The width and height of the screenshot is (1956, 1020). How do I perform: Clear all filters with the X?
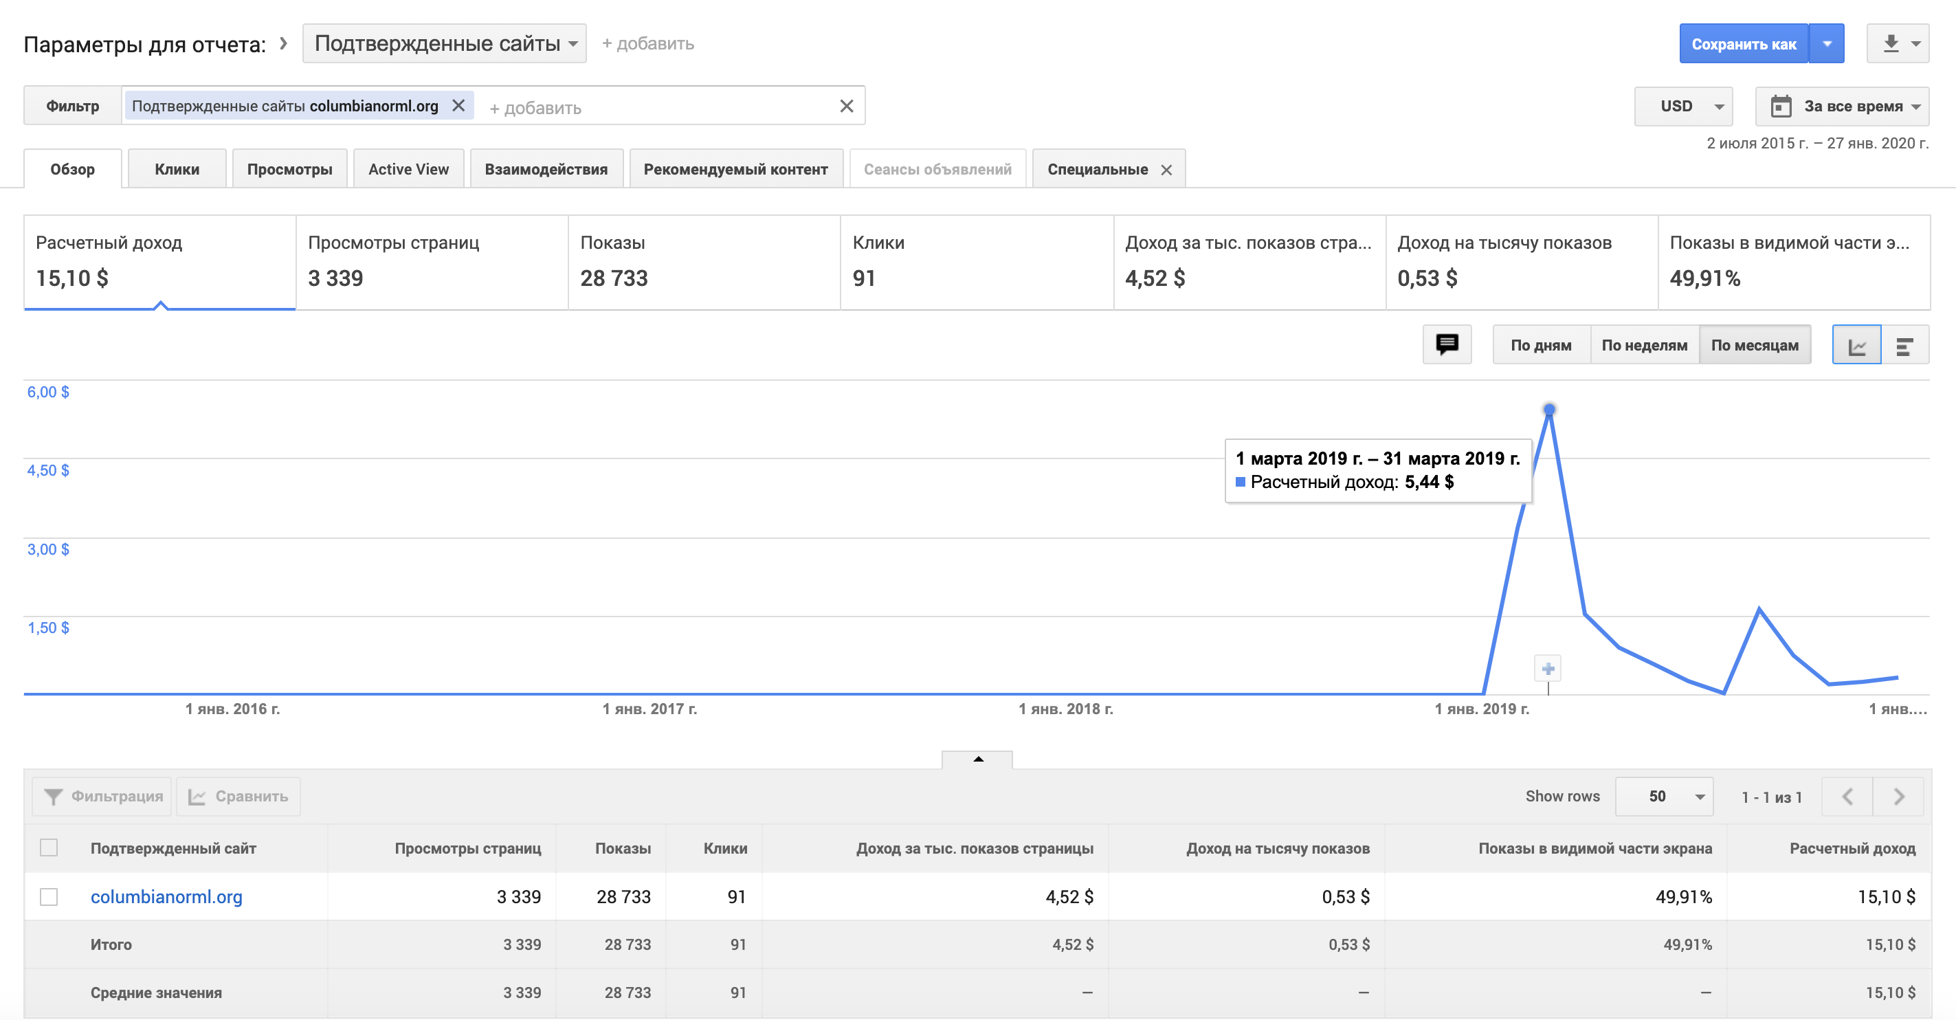click(847, 107)
